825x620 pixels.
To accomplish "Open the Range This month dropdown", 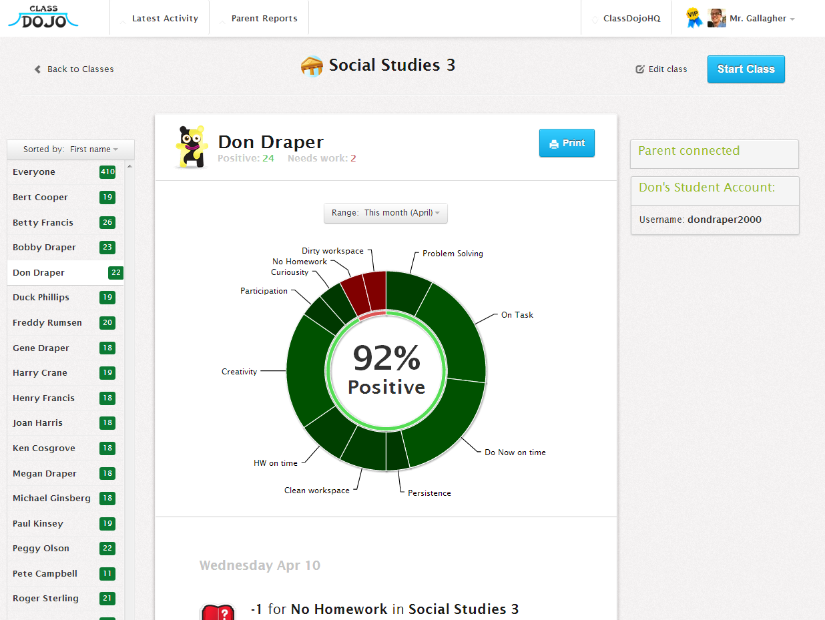I will pos(386,213).
